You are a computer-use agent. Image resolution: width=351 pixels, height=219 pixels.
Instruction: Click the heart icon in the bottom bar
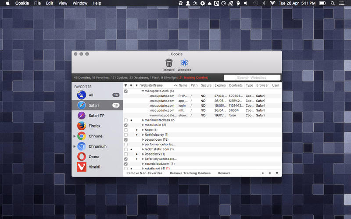(277, 173)
